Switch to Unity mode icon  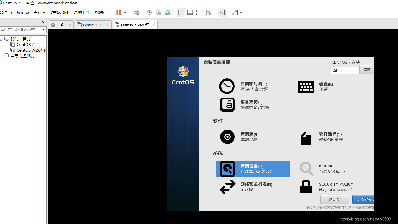tap(209, 12)
